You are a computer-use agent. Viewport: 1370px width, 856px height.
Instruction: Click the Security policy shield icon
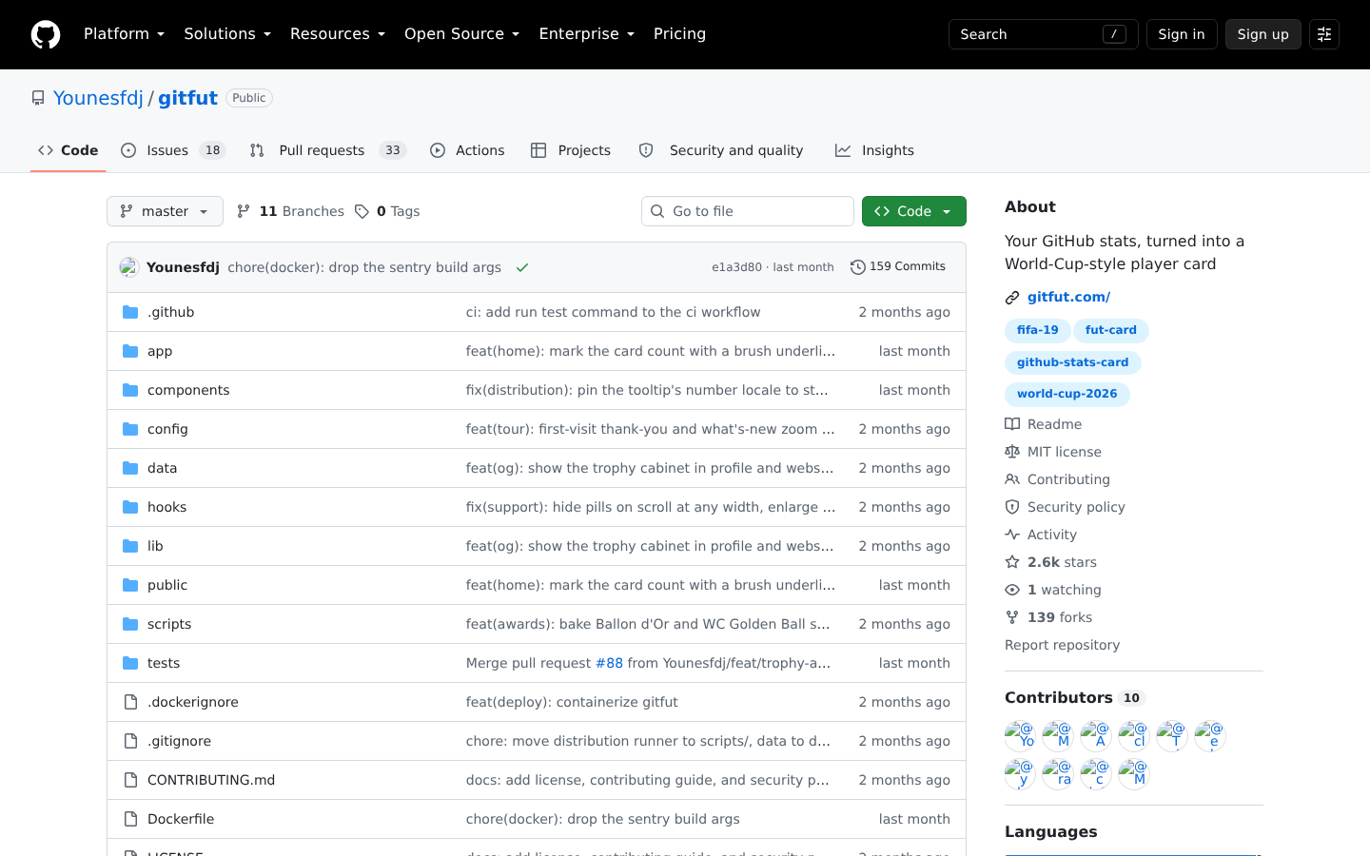click(1012, 507)
